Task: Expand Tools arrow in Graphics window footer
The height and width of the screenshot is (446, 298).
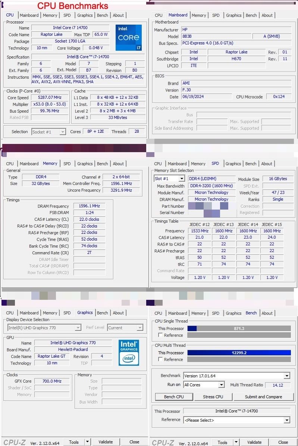Action: [x=88, y=442]
